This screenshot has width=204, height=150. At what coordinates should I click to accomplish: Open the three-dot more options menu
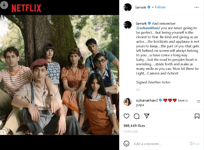pos(196,7)
